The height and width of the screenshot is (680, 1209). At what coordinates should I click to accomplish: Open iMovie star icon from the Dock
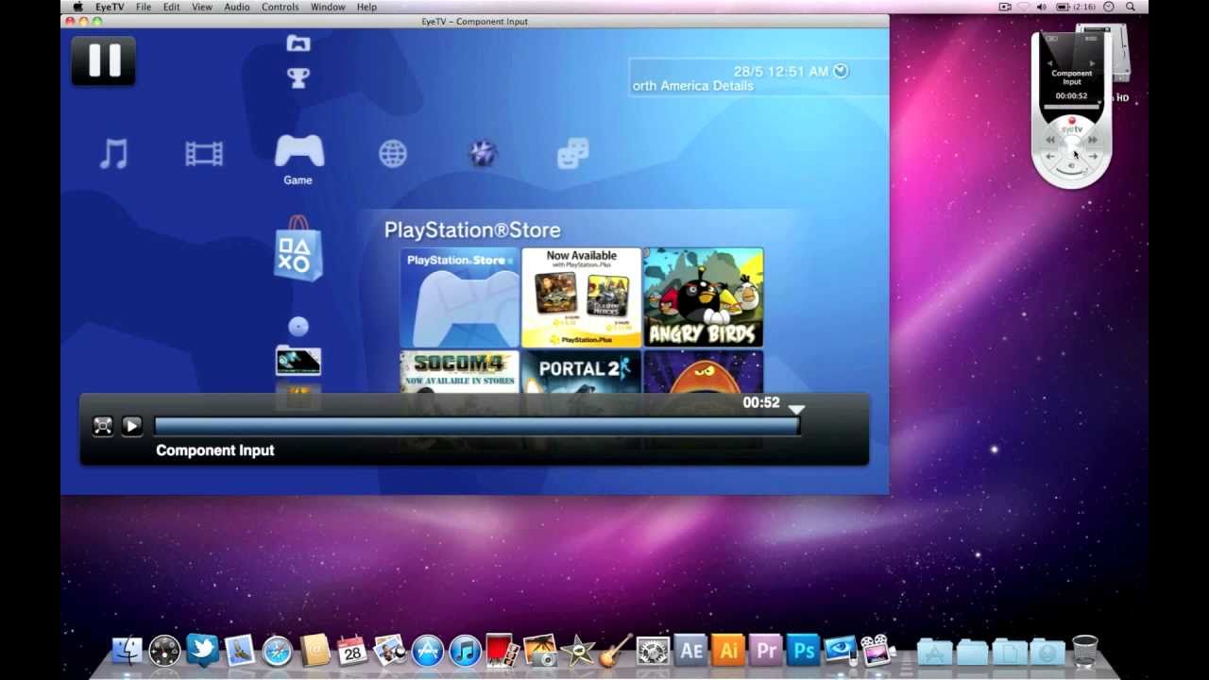click(577, 650)
